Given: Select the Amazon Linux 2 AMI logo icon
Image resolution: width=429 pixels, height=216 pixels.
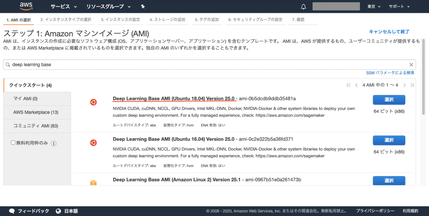Looking at the screenshot, I should 94,183.
